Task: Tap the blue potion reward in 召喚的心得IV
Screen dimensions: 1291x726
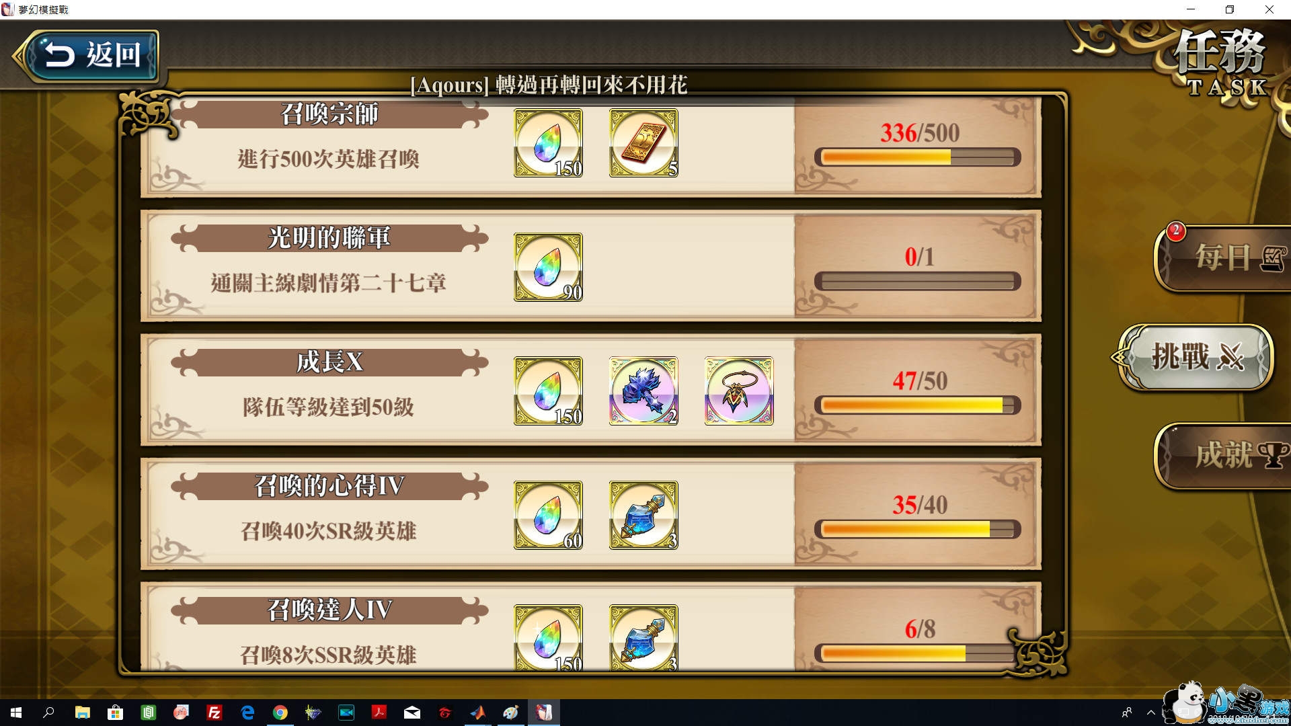Action: coord(643,515)
